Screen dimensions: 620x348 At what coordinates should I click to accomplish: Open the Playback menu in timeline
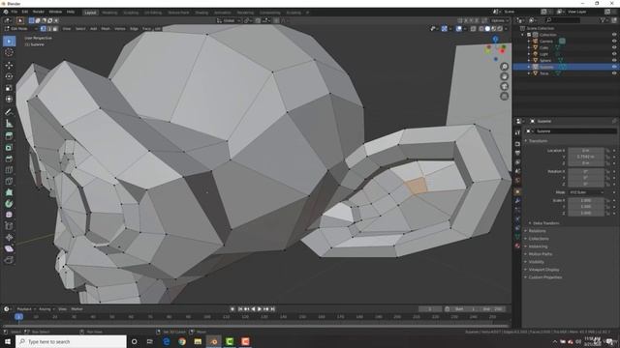point(26,309)
